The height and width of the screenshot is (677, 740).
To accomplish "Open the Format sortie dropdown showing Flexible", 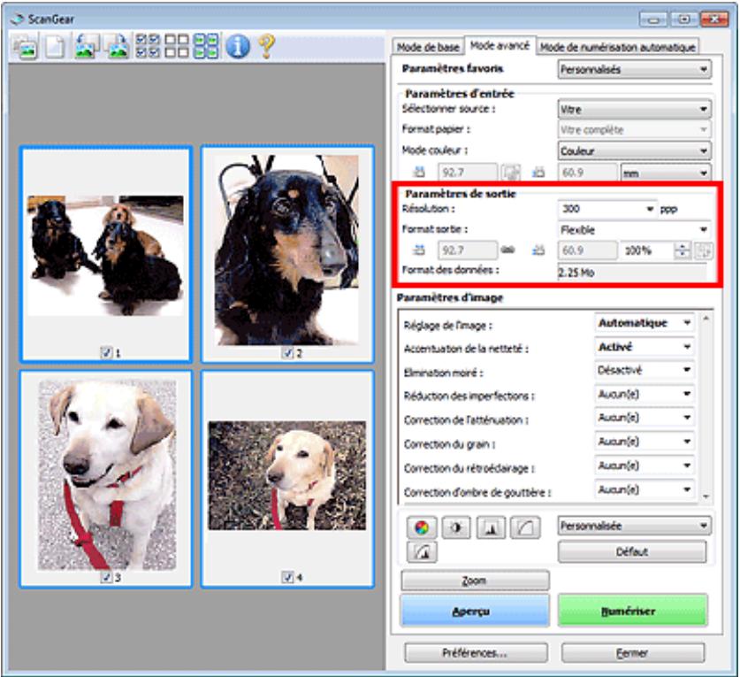I will pos(634,230).
